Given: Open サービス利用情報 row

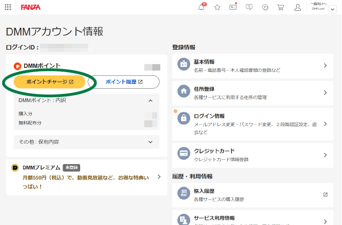Looking at the screenshot, I should pyautogui.click(x=253, y=218).
